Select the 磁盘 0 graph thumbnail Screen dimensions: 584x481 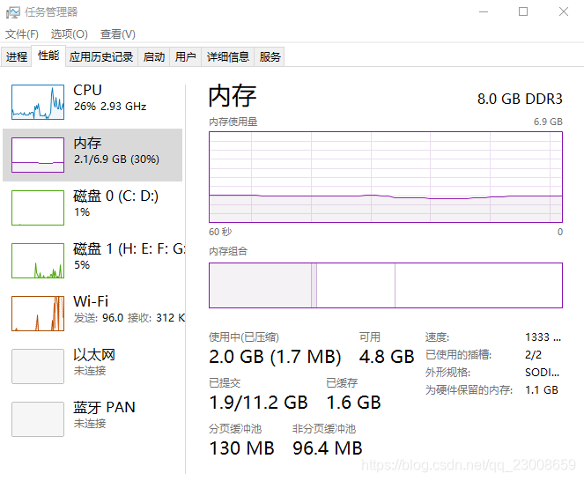tap(38, 208)
